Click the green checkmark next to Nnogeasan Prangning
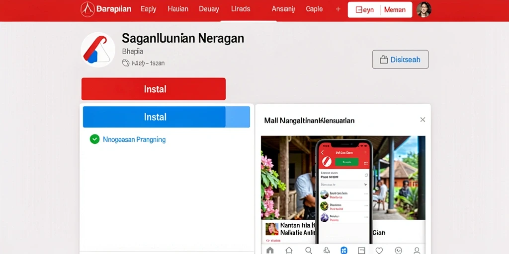 (x=94, y=139)
